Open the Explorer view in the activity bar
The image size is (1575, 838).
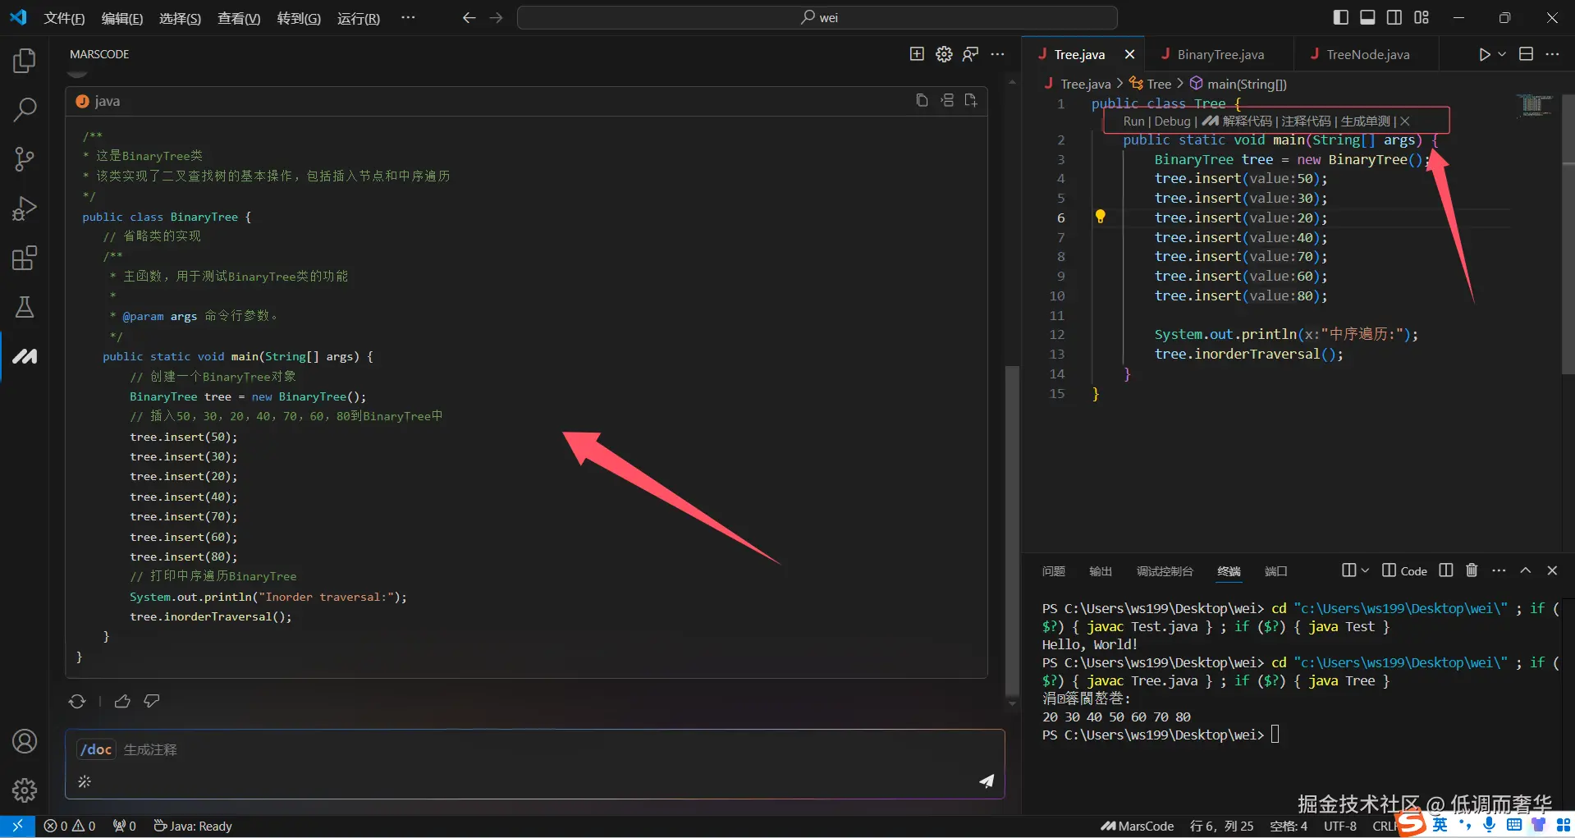pos(25,60)
